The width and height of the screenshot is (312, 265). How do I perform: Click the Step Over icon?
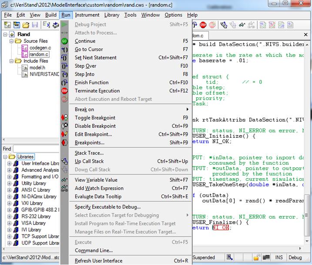pos(65,66)
